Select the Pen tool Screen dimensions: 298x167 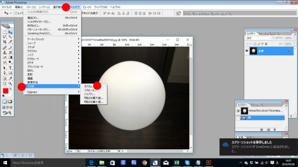pos(5,73)
